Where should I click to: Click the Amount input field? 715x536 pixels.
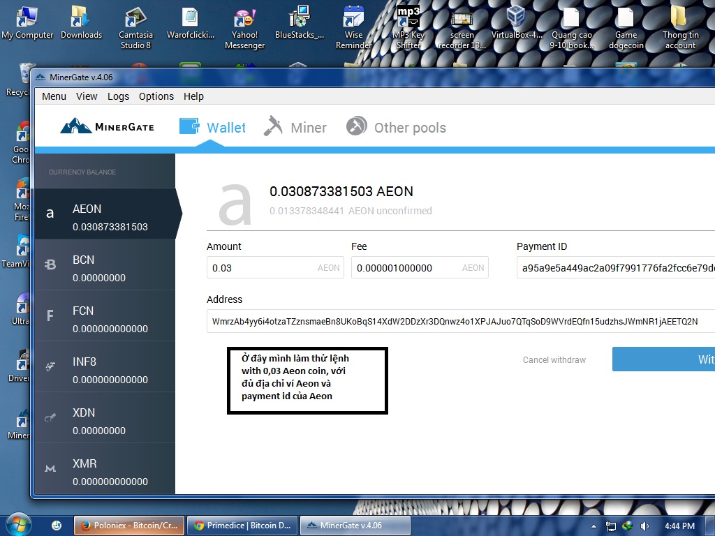[275, 267]
